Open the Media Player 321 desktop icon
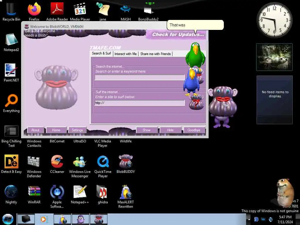The height and width of the screenshot is (225, 300). click(80, 11)
